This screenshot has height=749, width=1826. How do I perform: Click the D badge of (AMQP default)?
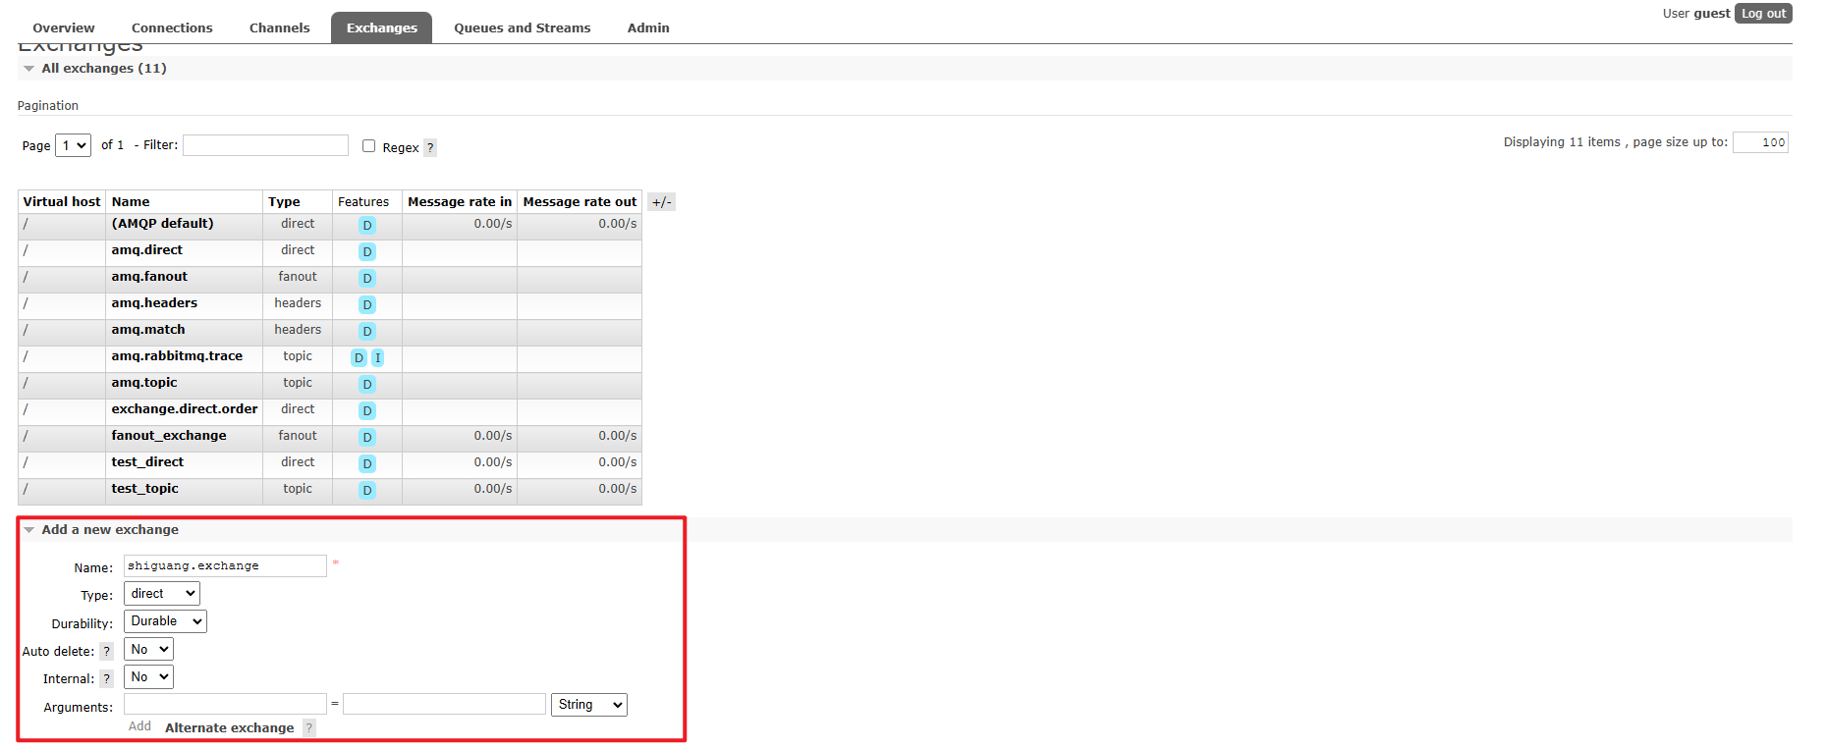367,225
